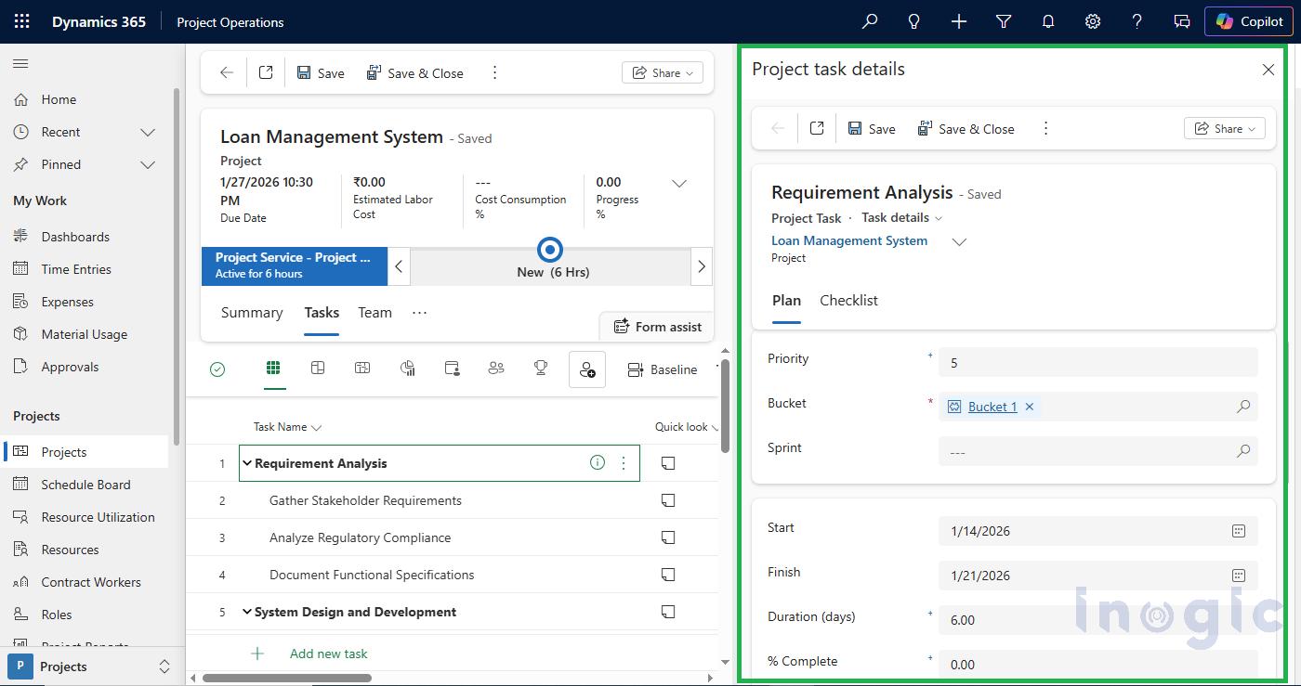The height and width of the screenshot is (686, 1301).
Task: Open global search with the magnifier icon
Action: [869, 20]
